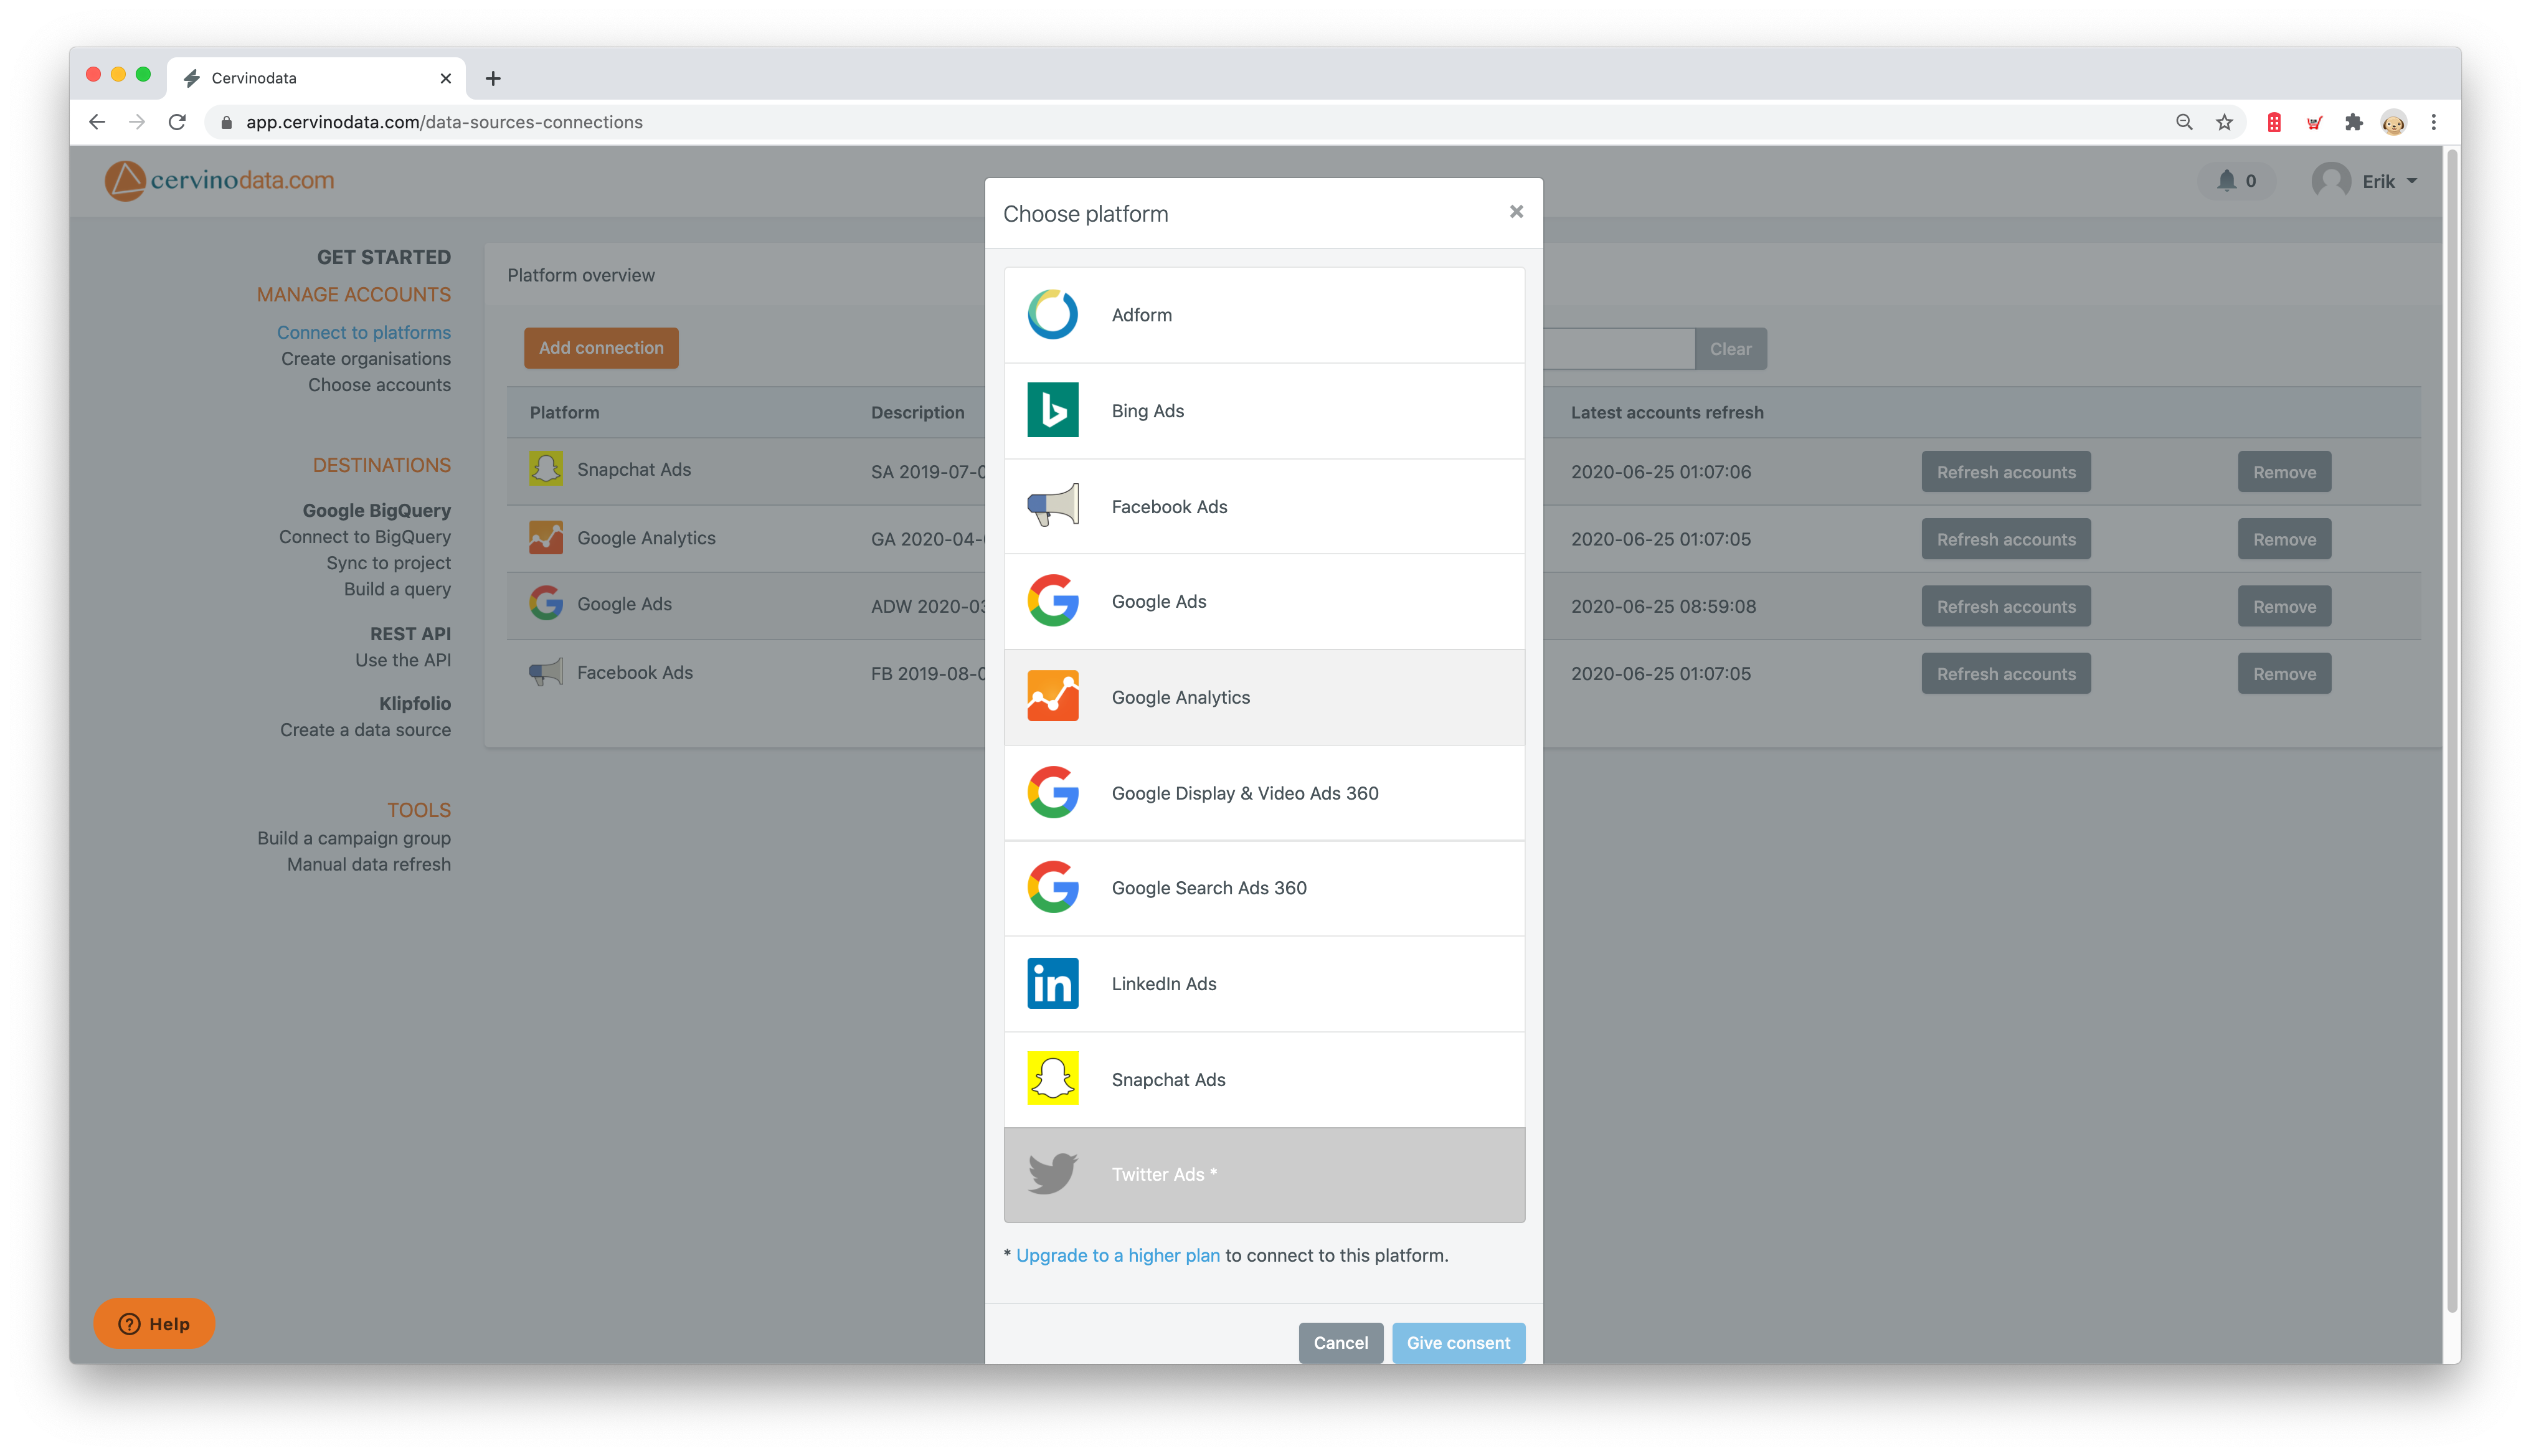2531x1456 pixels.
Task: Close the Cervinodata browser tab
Action: tap(446, 78)
